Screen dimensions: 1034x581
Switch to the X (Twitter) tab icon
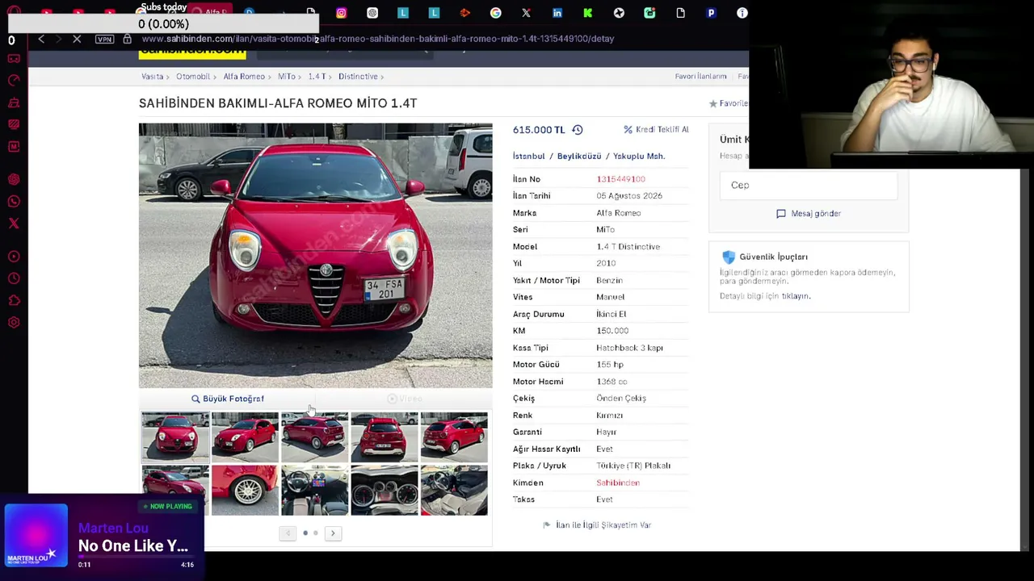point(526,13)
